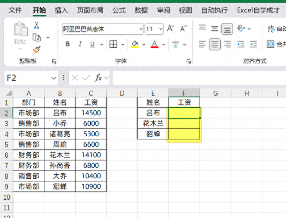This screenshot has height=218, width=286.
Task: Select column F header
Action: point(184,93)
